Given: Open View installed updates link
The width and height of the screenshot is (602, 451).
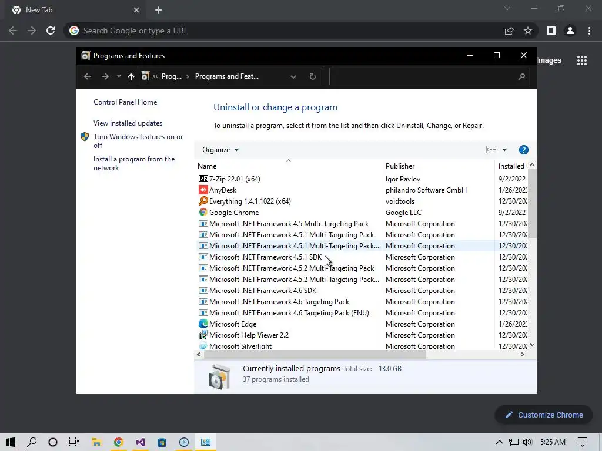Looking at the screenshot, I should (128, 123).
